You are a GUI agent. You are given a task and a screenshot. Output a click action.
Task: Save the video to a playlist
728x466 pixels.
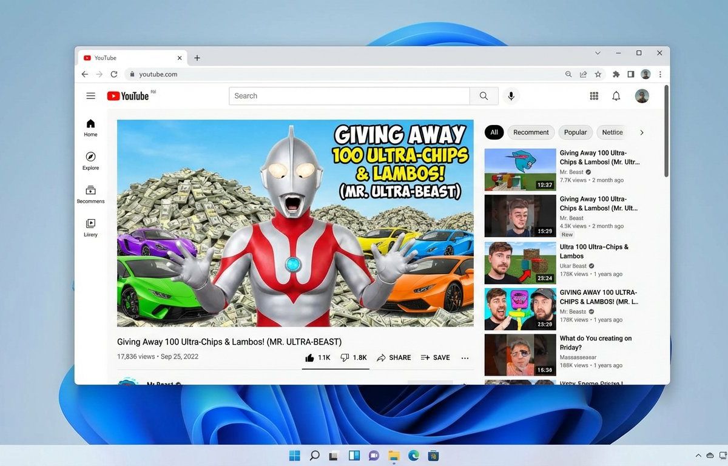436,357
